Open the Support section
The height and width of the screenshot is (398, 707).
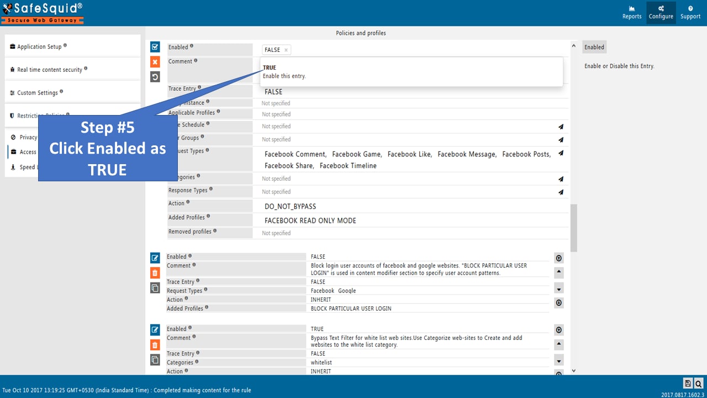click(x=690, y=12)
